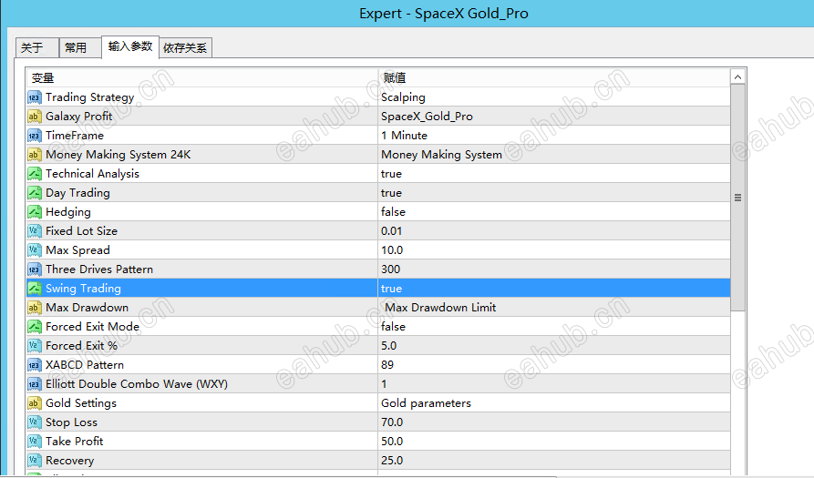
Task: Click the Day Trading boolean icon
Action: click(35, 193)
